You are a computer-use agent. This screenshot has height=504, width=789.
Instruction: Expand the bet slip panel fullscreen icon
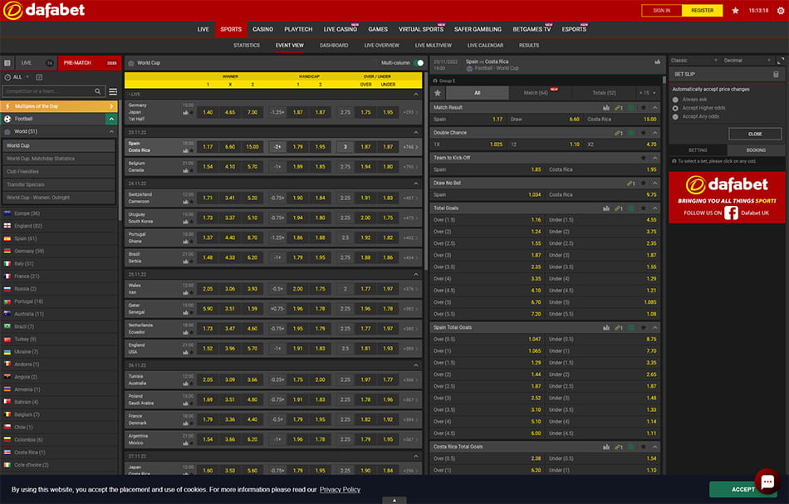[781, 61]
